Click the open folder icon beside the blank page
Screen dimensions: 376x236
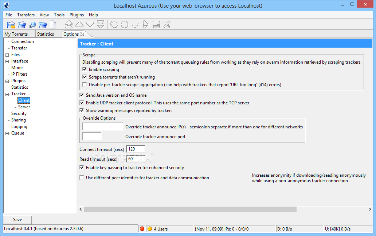tap(43, 24)
